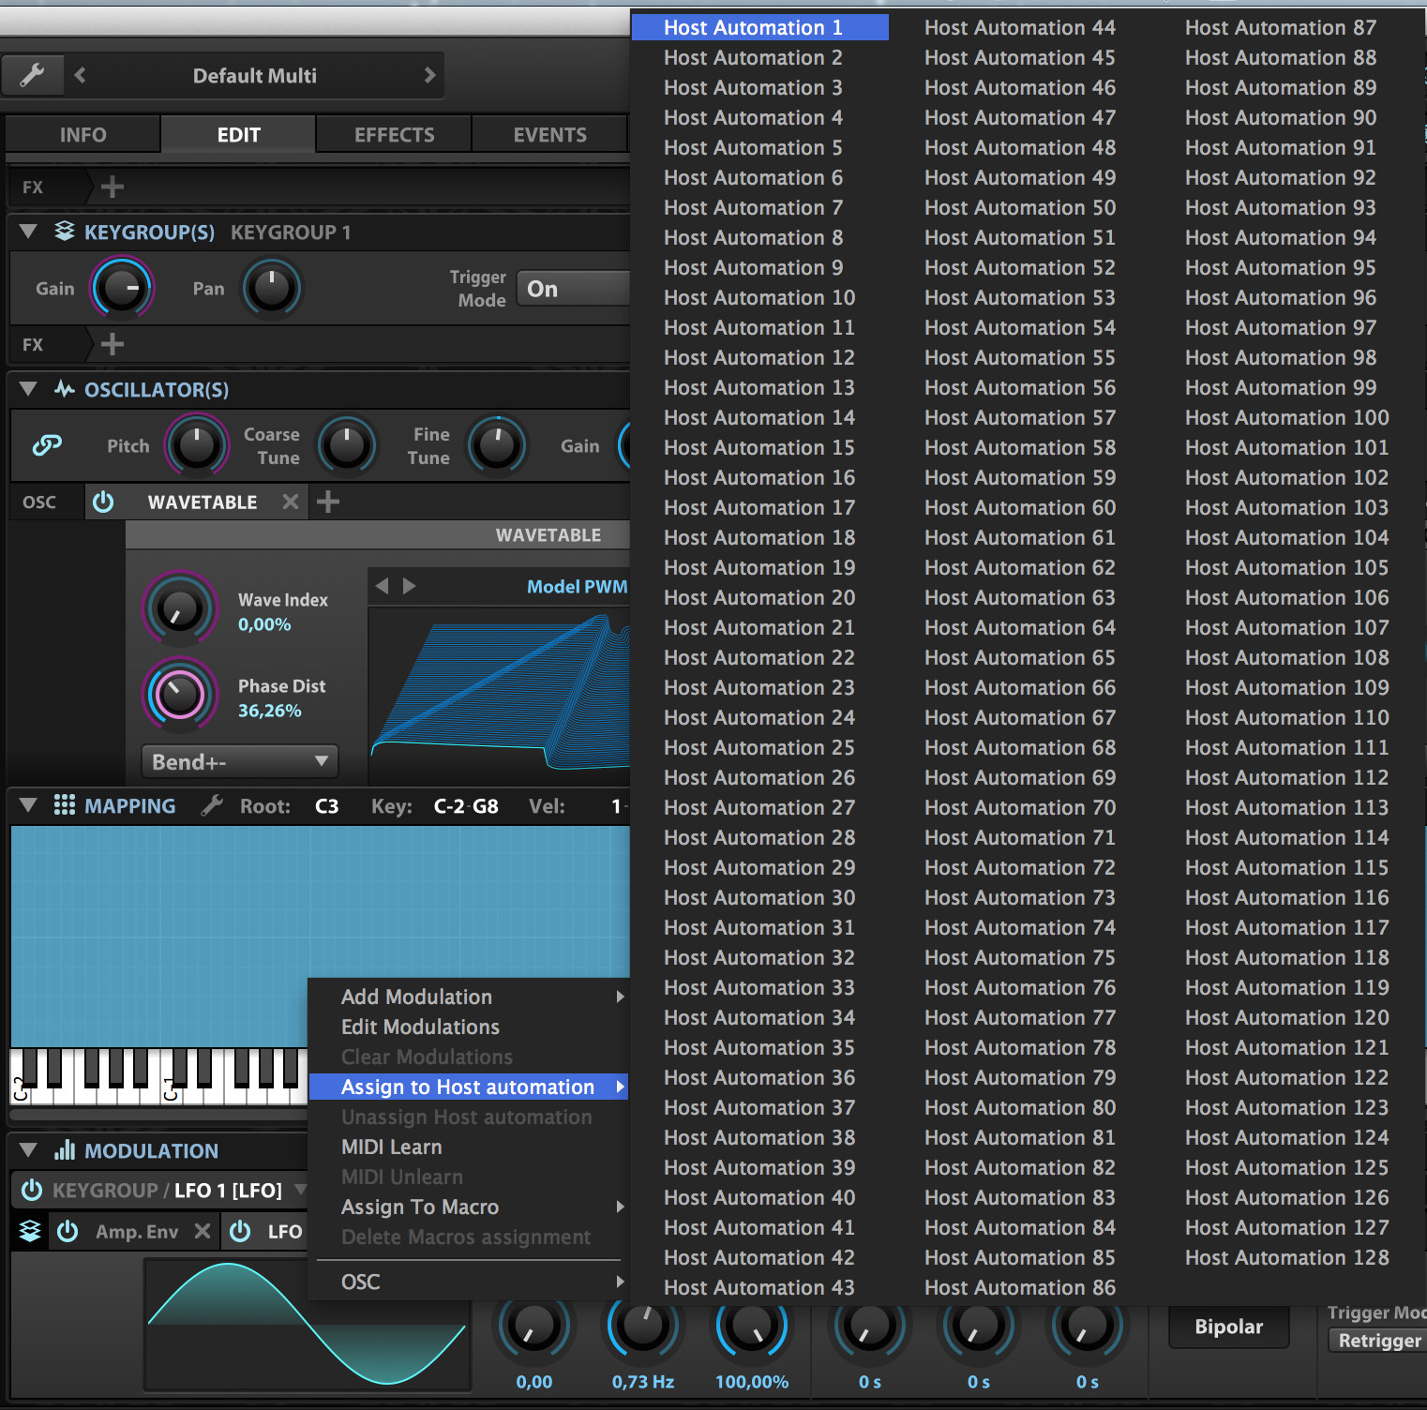
Task: Select Host Automation 87
Action: 1281,27
